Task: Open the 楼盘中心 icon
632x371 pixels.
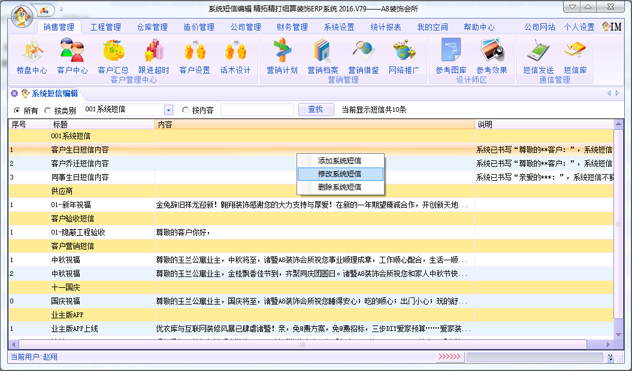Action: point(32,56)
